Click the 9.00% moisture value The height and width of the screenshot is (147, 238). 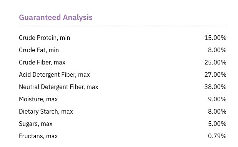click(x=217, y=99)
